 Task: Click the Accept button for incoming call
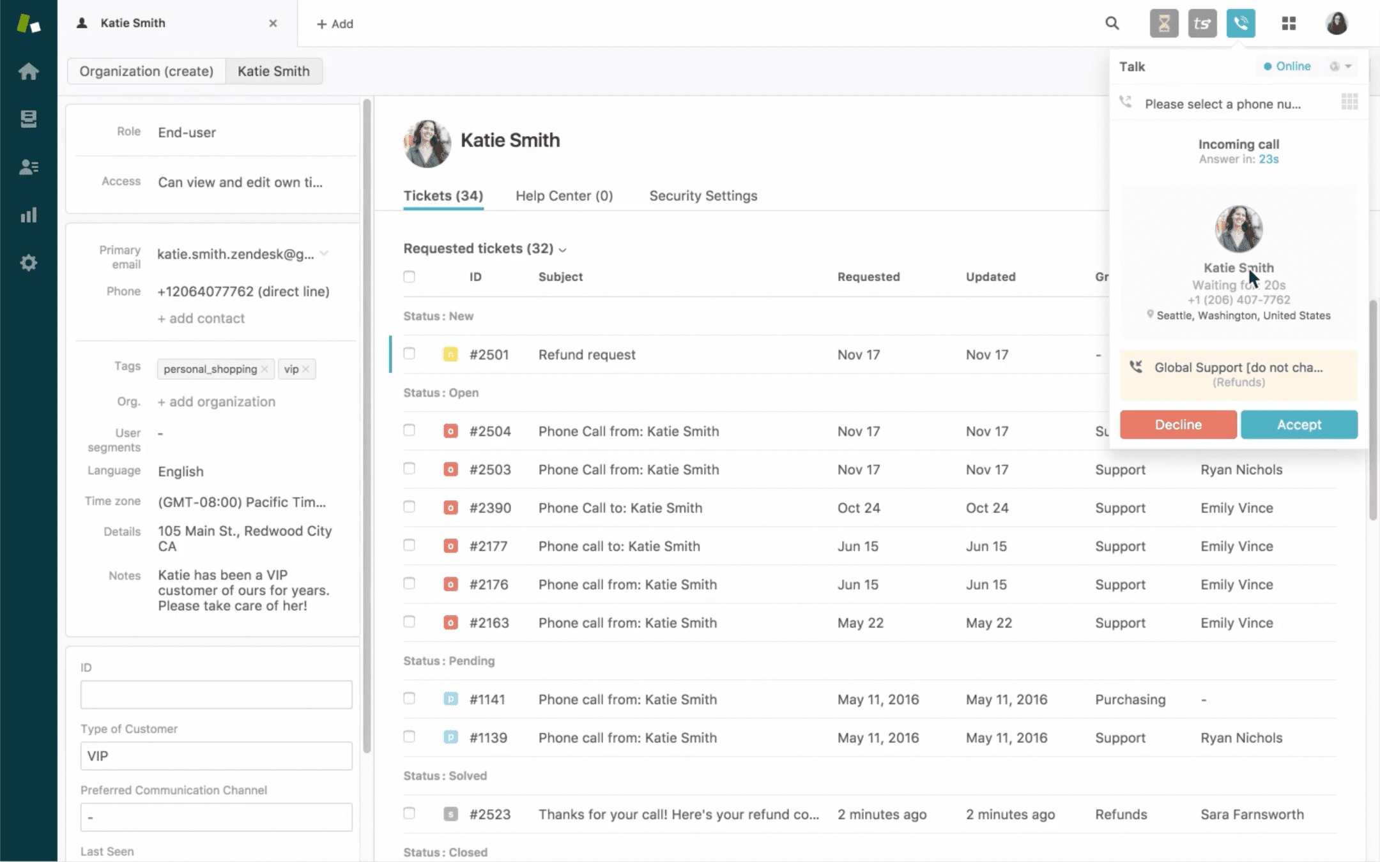pos(1299,424)
